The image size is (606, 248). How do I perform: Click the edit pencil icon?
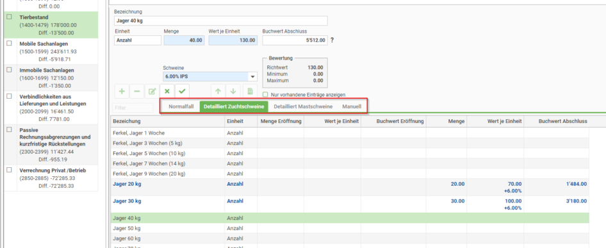[x=152, y=91]
